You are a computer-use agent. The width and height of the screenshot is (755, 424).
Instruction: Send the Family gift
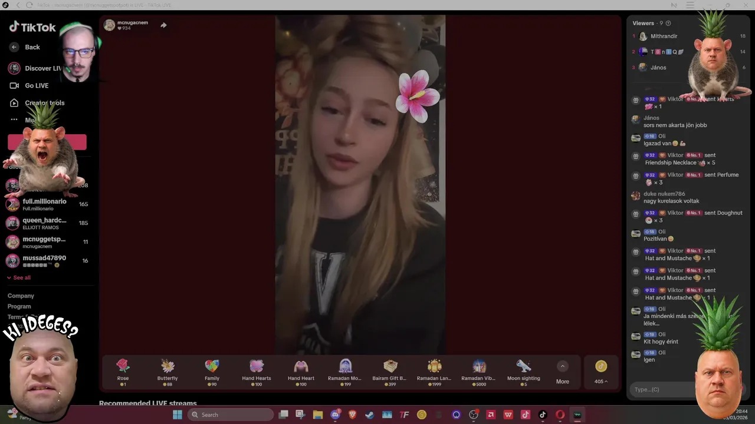[212, 372]
